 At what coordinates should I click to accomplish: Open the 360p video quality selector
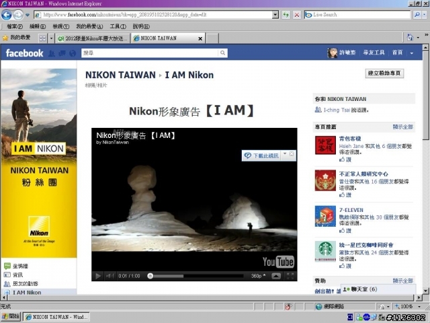click(258, 276)
